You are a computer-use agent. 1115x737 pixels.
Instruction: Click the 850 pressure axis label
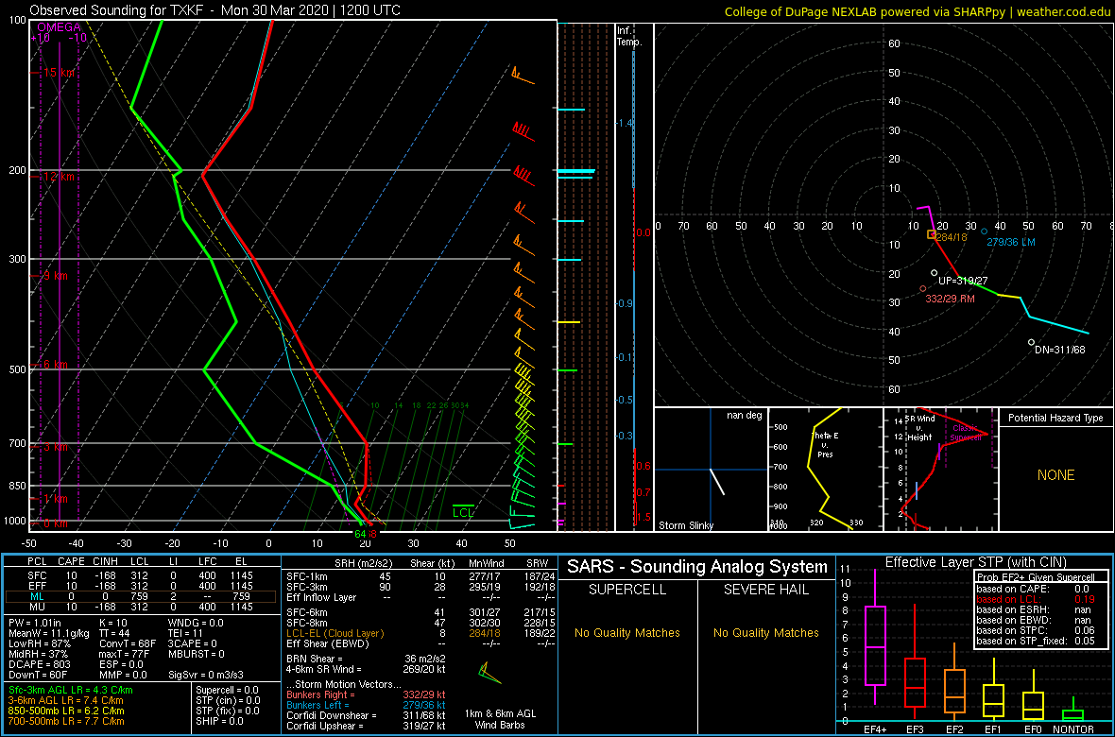15,485
